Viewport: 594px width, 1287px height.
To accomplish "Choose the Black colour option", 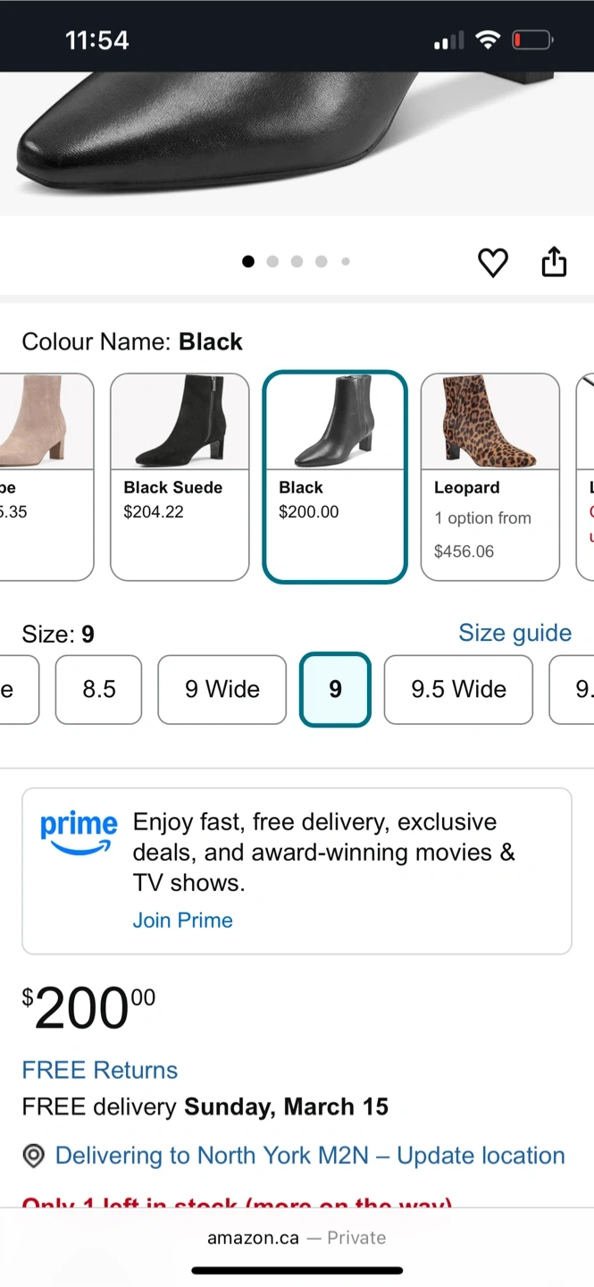I will (x=335, y=476).
